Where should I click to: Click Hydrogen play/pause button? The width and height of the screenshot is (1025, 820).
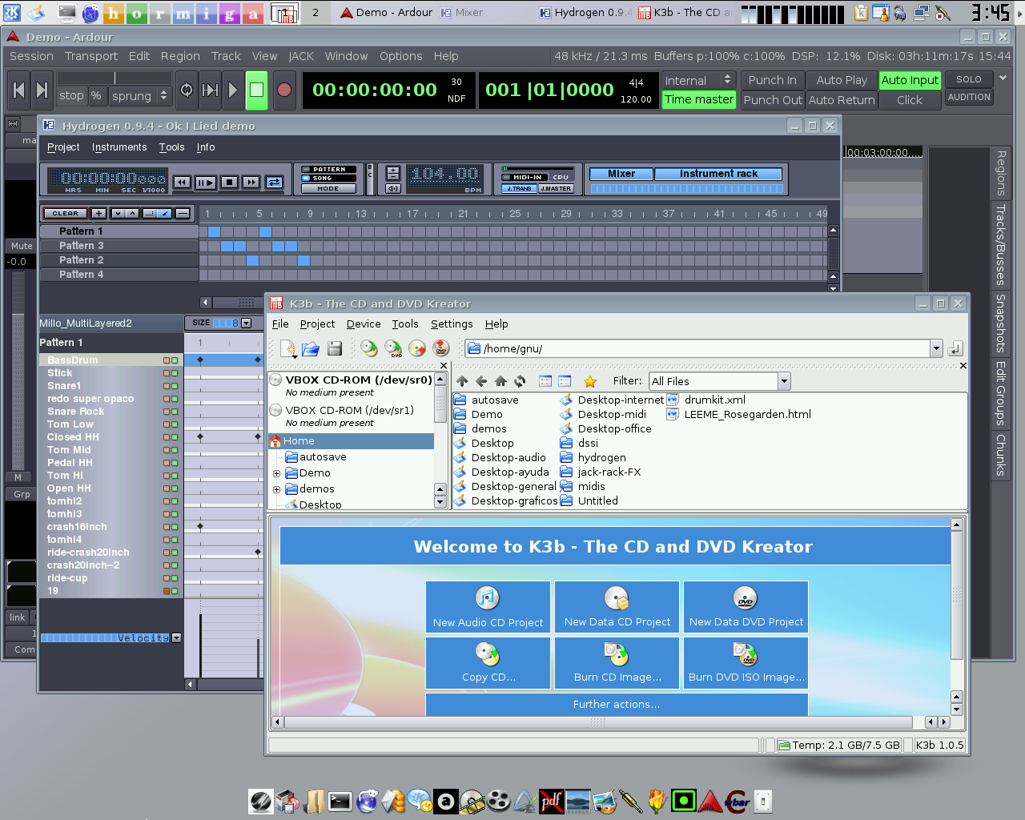(206, 183)
